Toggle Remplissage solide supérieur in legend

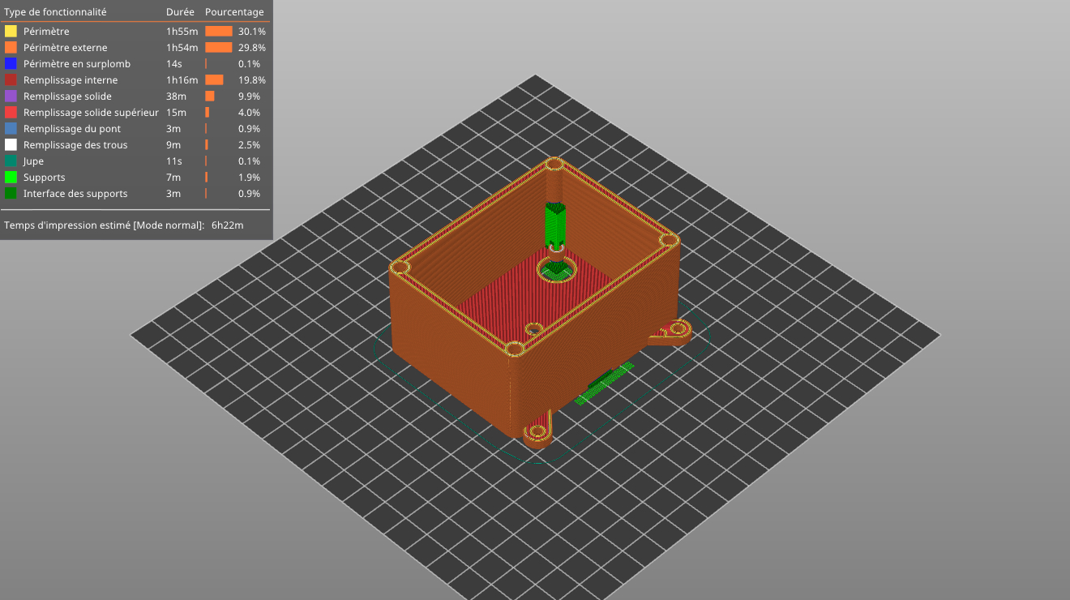pyautogui.click(x=91, y=113)
